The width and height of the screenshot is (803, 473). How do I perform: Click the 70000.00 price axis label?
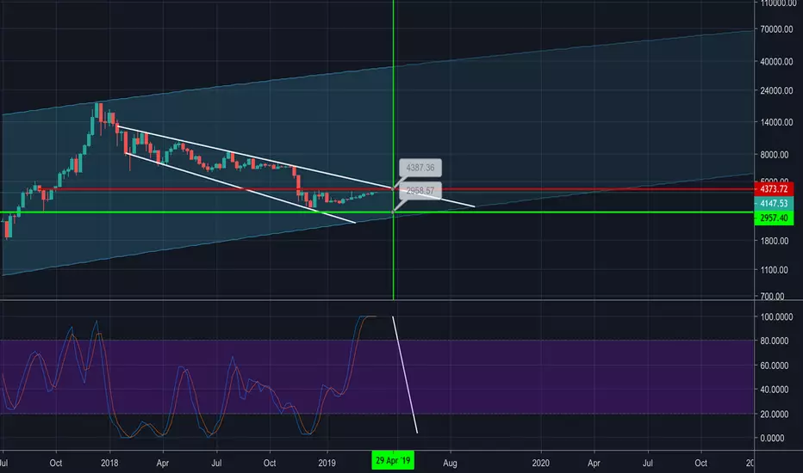coord(776,29)
